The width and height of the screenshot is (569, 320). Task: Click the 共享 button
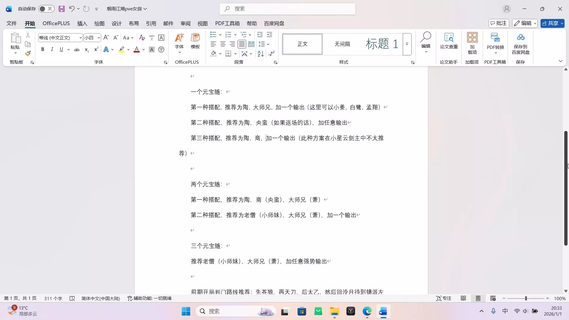(x=551, y=23)
